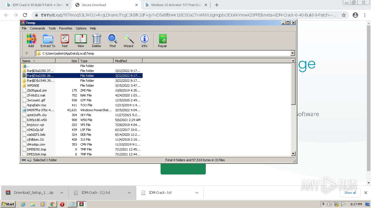Bookmark this page with star icon

point(344,15)
